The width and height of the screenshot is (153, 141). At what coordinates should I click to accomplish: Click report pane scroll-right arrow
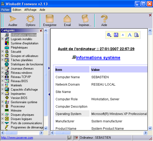145,133
